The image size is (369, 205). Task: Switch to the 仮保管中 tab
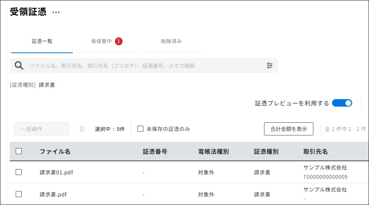(x=106, y=42)
